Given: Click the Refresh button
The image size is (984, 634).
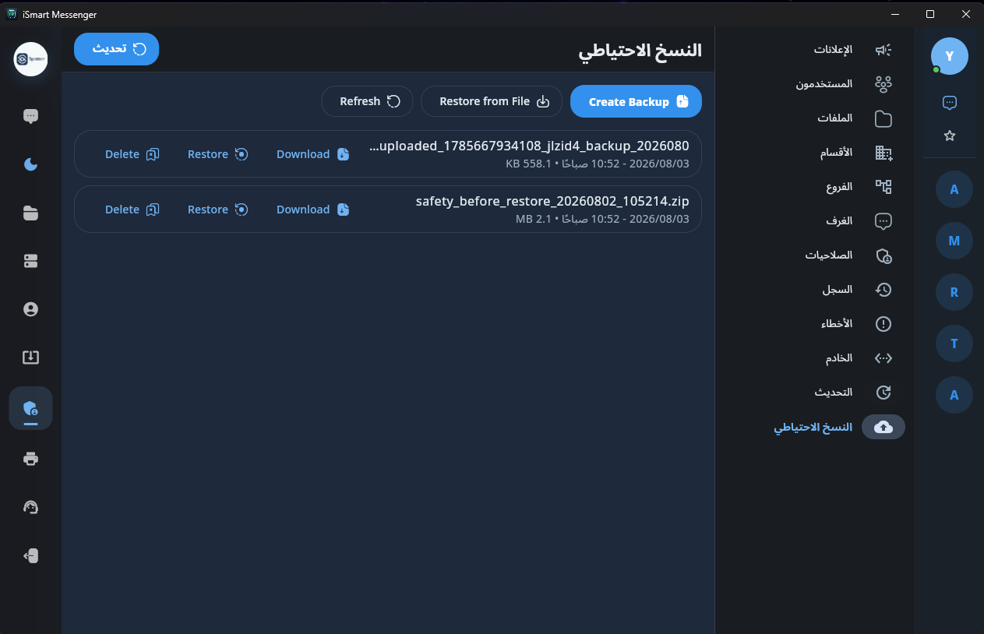Looking at the screenshot, I should (367, 101).
